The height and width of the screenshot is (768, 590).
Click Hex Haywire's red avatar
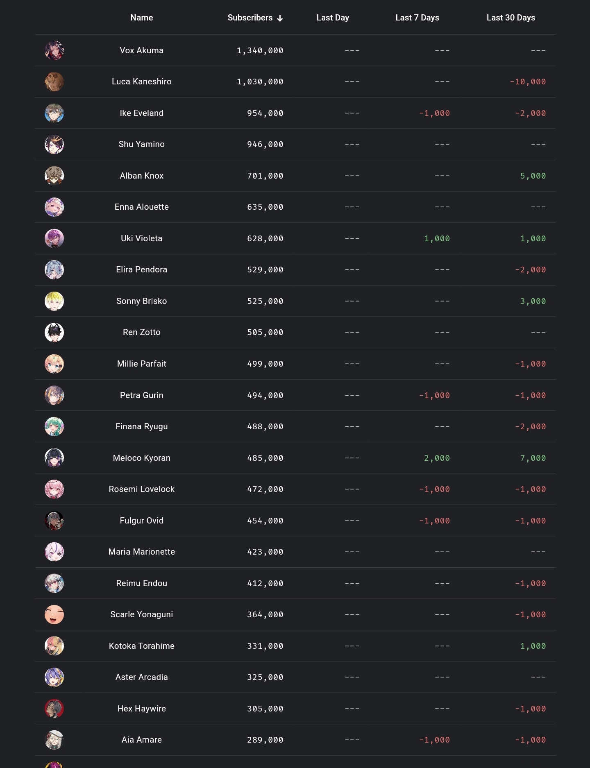point(54,709)
